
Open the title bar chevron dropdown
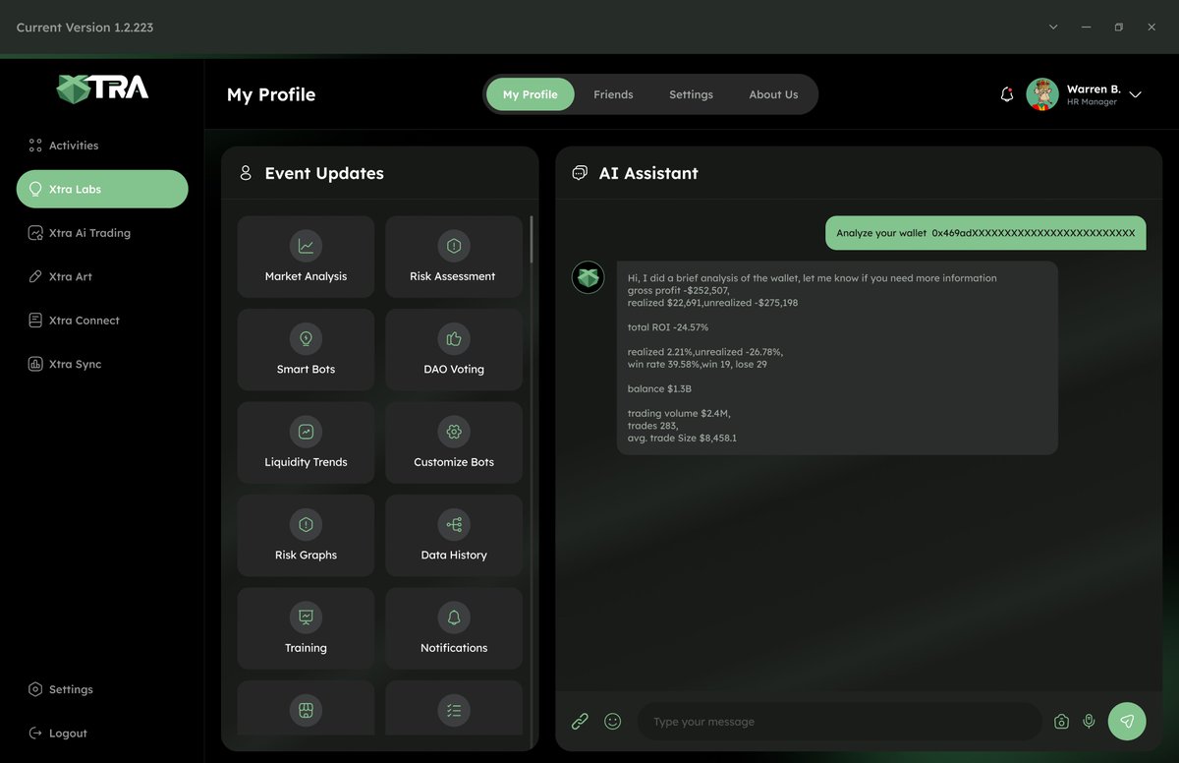coord(1052,27)
